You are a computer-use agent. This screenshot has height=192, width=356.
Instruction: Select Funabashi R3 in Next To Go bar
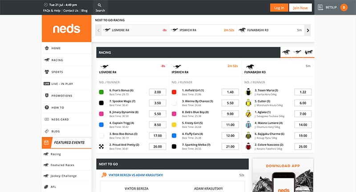(x=271, y=30)
